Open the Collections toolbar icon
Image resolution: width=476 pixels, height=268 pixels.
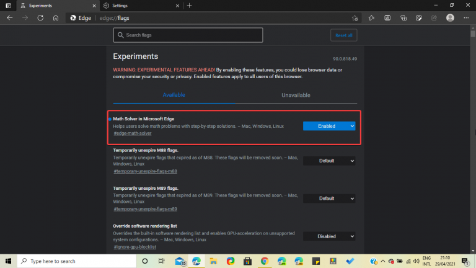coord(403,18)
